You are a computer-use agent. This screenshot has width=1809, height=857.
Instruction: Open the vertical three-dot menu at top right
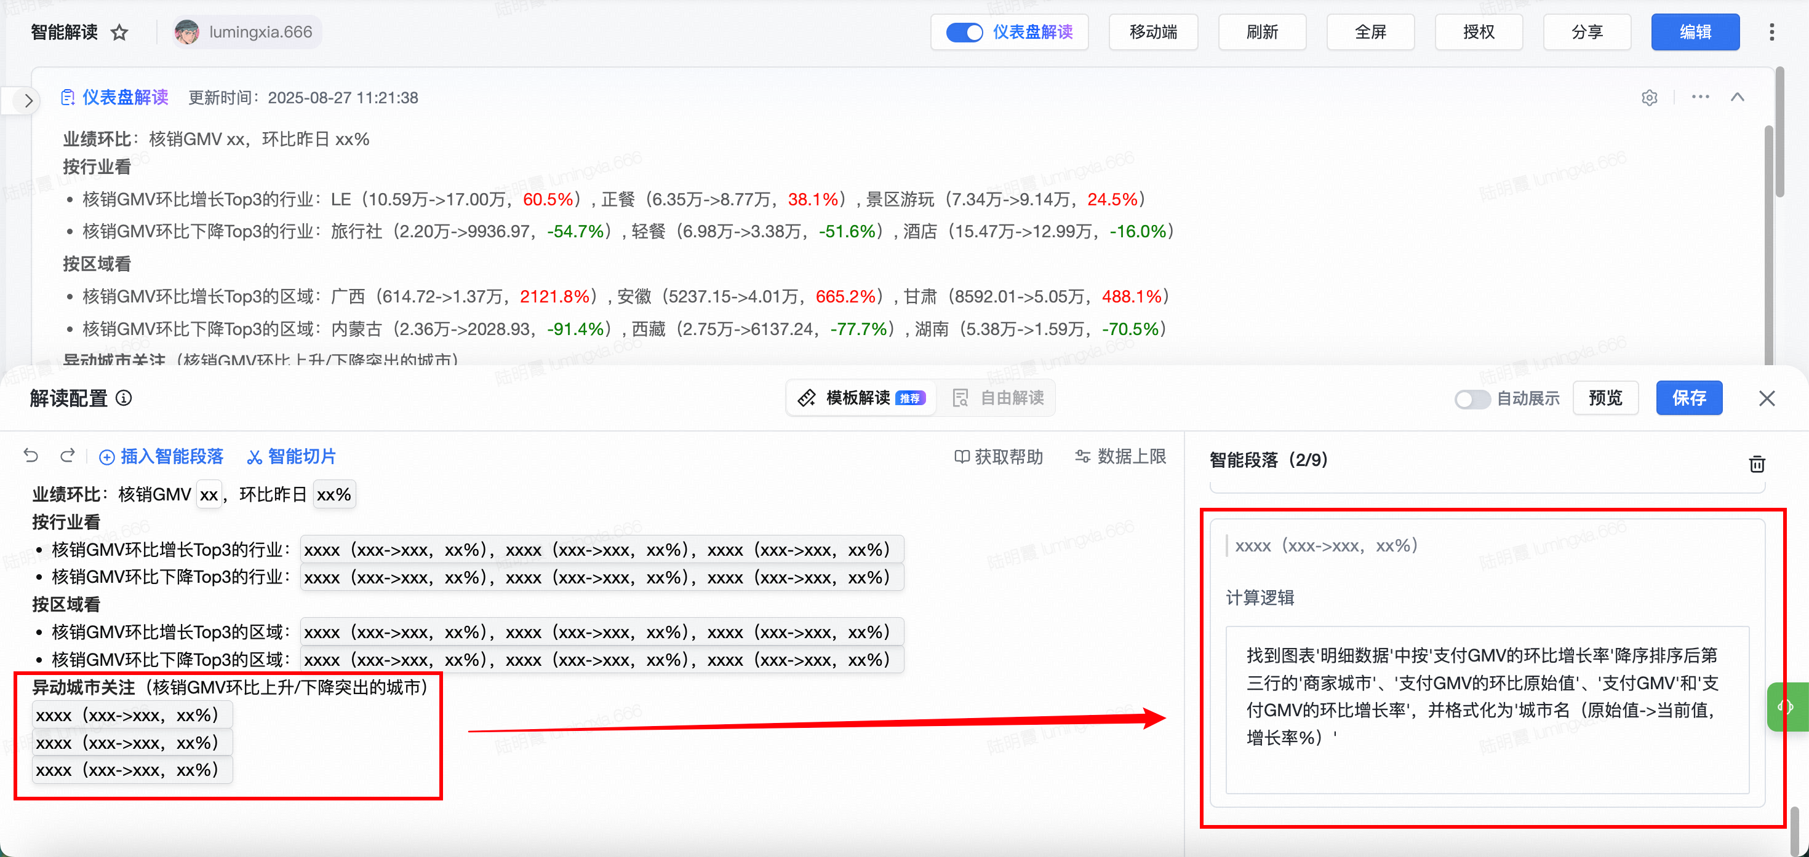[1771, 33]
